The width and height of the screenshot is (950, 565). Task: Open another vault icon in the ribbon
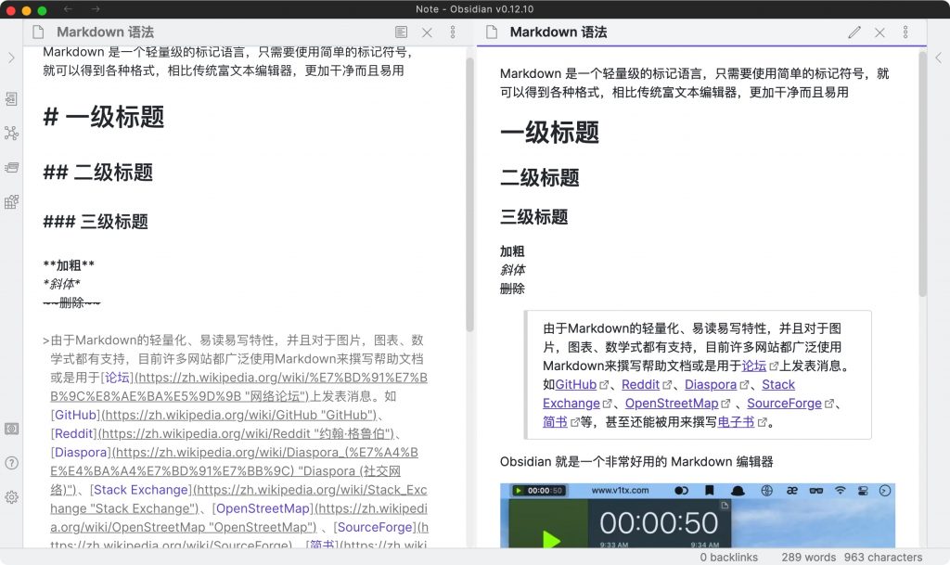pyautogui.click(x=11, y=429)
